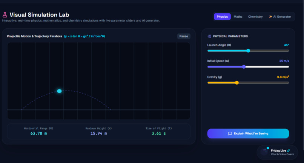Image resolution: width=304 pixels, height=163 pixels.
Task: Click the trajectory equation formula text
Action: pos(84,36)
